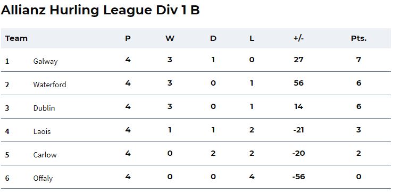Click the P column header
Viewport: 393px width, 192px height.
[128, 38]
